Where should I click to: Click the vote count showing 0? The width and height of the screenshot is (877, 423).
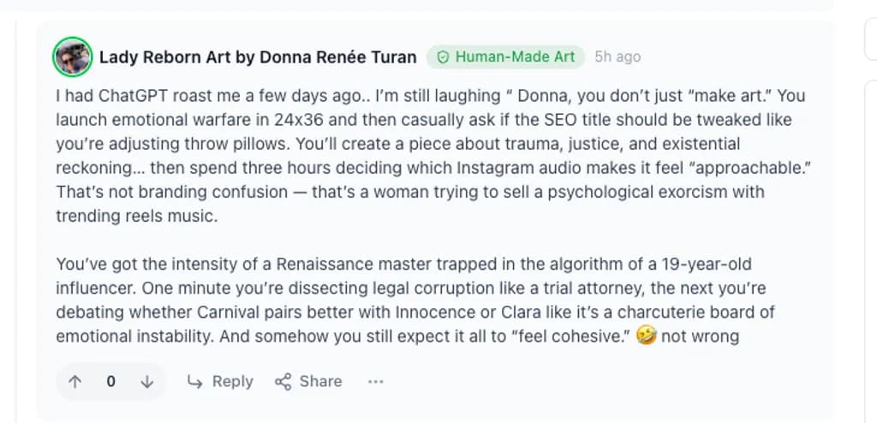tap(110, 382)
